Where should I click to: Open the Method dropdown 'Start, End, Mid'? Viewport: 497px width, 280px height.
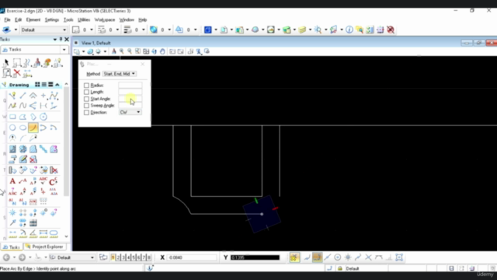point(119,74)
